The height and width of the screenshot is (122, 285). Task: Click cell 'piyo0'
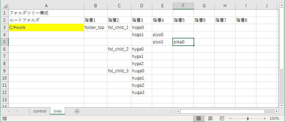coord(162,35)
